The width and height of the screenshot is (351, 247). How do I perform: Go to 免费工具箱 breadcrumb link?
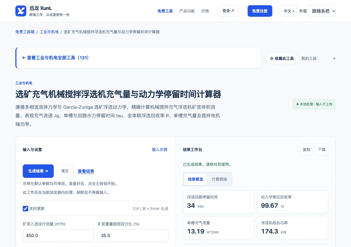[25, 32]
